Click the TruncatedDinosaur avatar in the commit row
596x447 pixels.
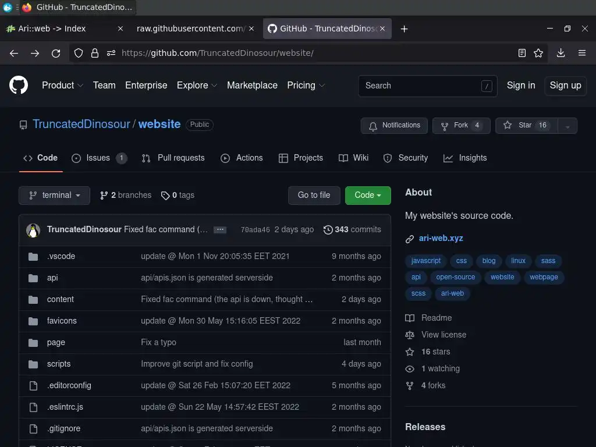(x=33, y=230)
